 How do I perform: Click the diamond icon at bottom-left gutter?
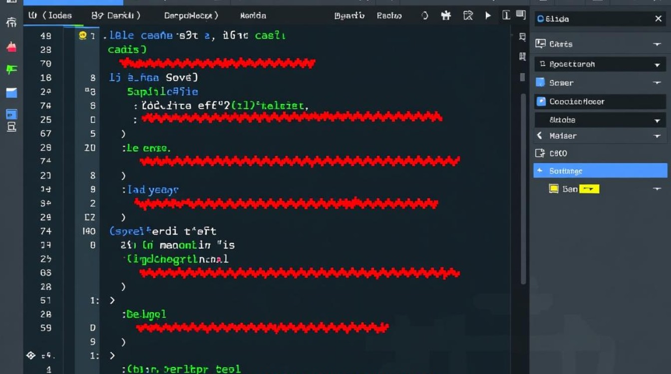pos(31,356)
